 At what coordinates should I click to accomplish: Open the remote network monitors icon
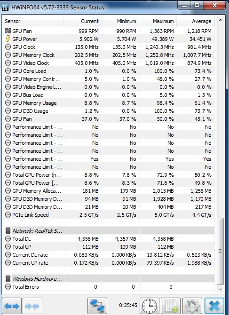[97, 306]
